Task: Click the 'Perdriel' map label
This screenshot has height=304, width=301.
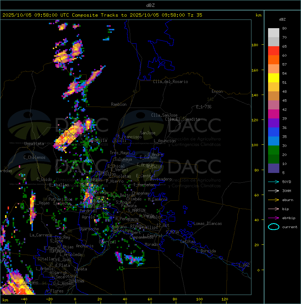Action: (88, 211)
